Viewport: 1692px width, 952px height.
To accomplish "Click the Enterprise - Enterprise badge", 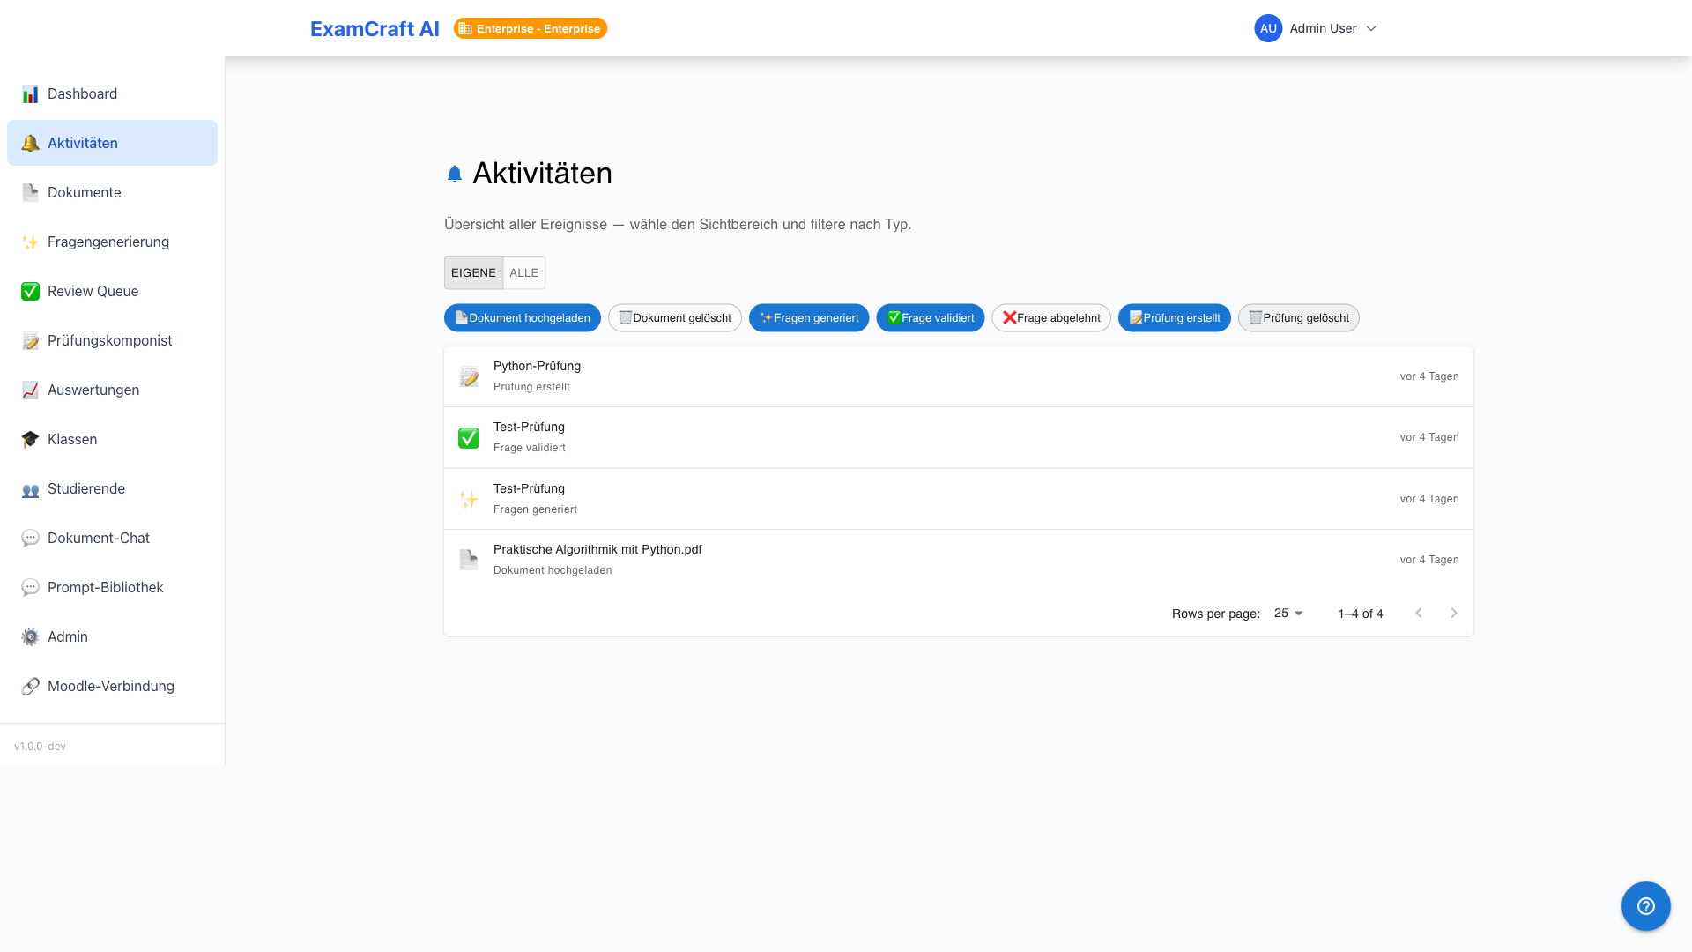I will coord(531,28).
